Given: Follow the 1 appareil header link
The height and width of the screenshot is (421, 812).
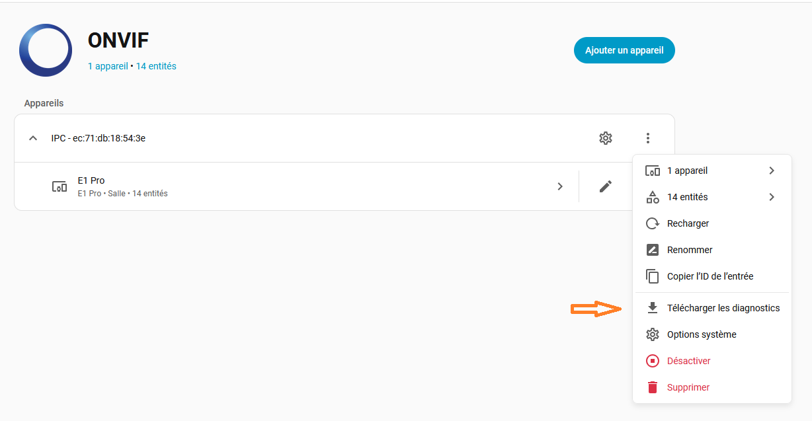Looking at the screenshot, I should coord(108,66).
